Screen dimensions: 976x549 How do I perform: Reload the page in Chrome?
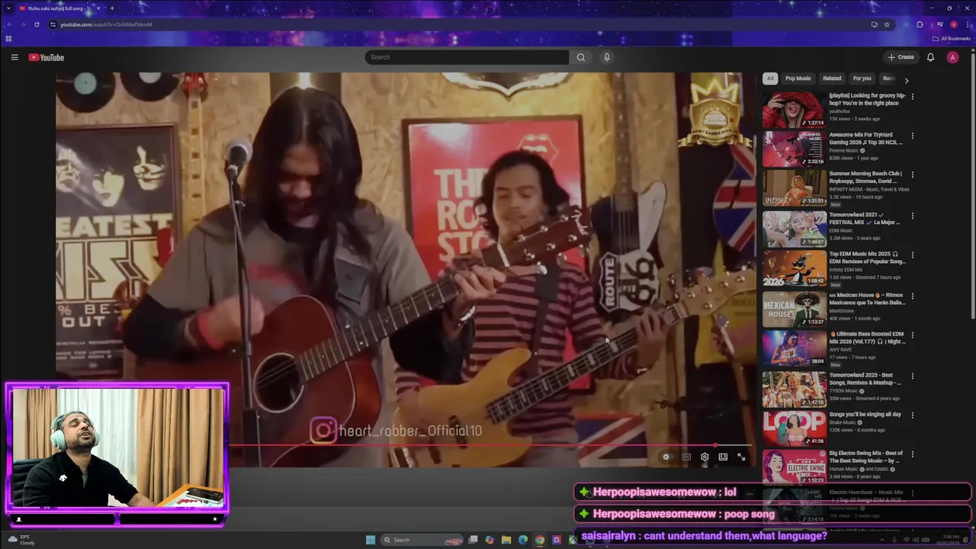click(37, 24)
